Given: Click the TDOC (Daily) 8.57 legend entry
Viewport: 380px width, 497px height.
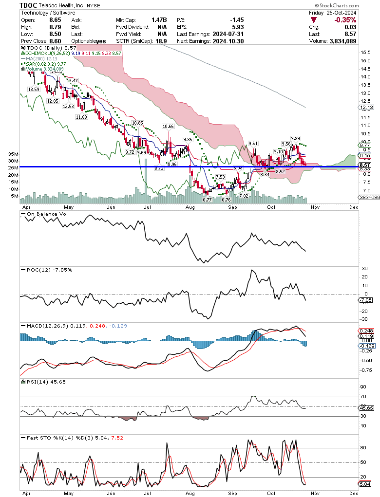Looking at the screenshot, I should (50, 48).
